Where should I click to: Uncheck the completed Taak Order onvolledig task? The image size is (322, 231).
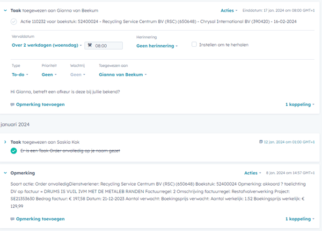[x=14, y=151]
